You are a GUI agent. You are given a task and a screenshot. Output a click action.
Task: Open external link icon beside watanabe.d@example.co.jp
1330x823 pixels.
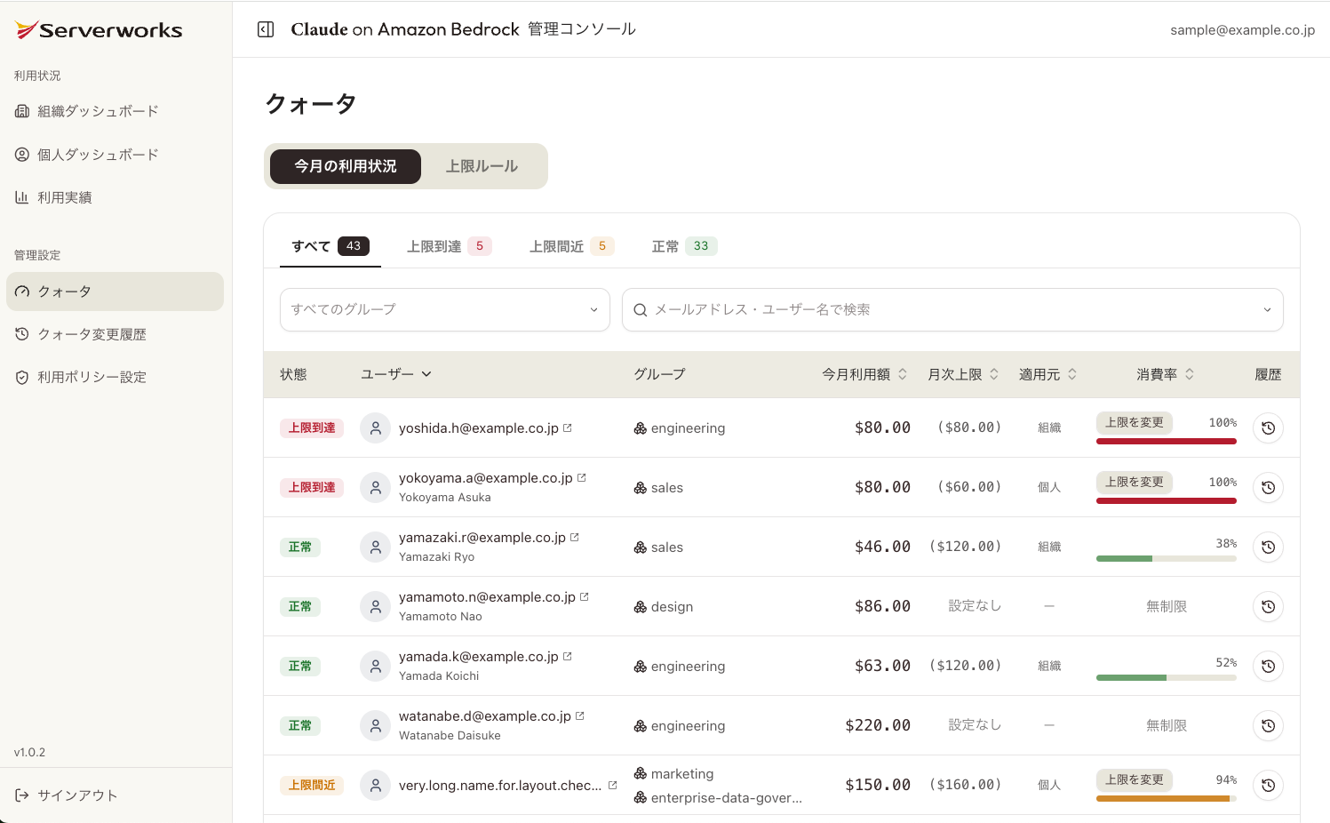[x=580, y=715]
